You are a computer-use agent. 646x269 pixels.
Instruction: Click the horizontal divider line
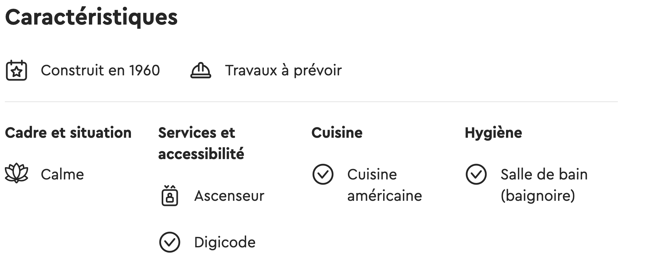(311, 102)
